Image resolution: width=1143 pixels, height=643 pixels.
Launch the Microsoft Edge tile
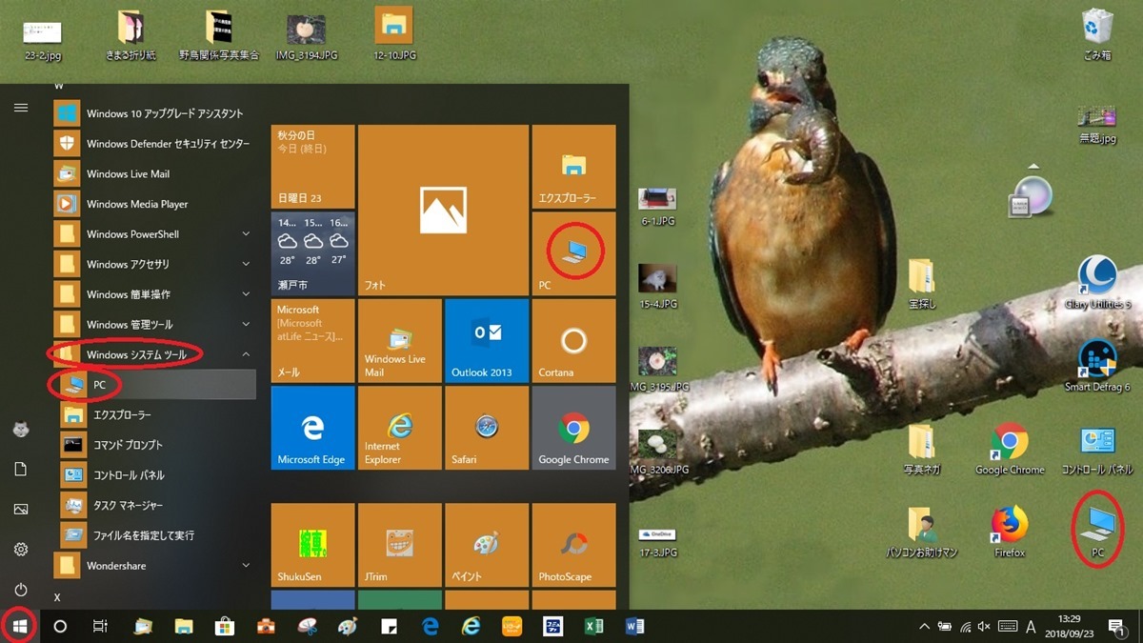[312, 428]
